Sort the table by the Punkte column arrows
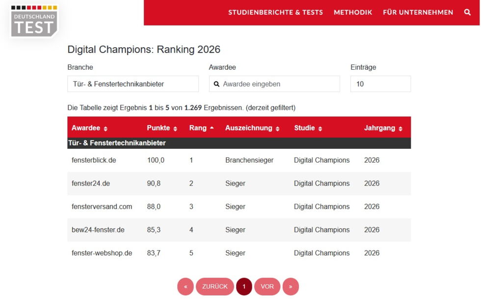Screen dimensions: 481x301 pos(176,128)
